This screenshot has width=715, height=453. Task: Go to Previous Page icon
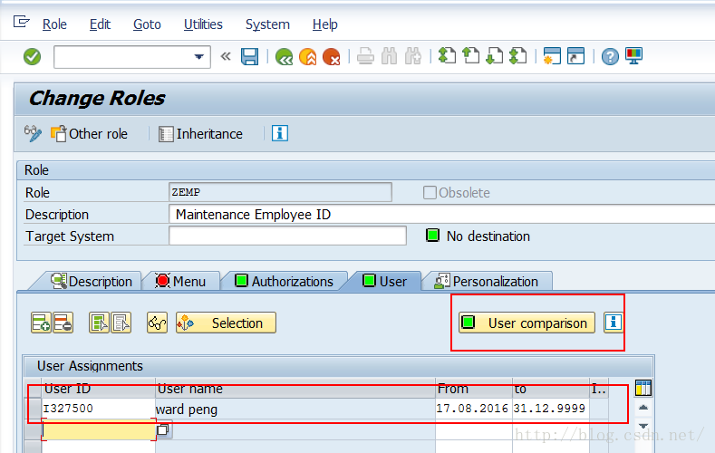470,56
